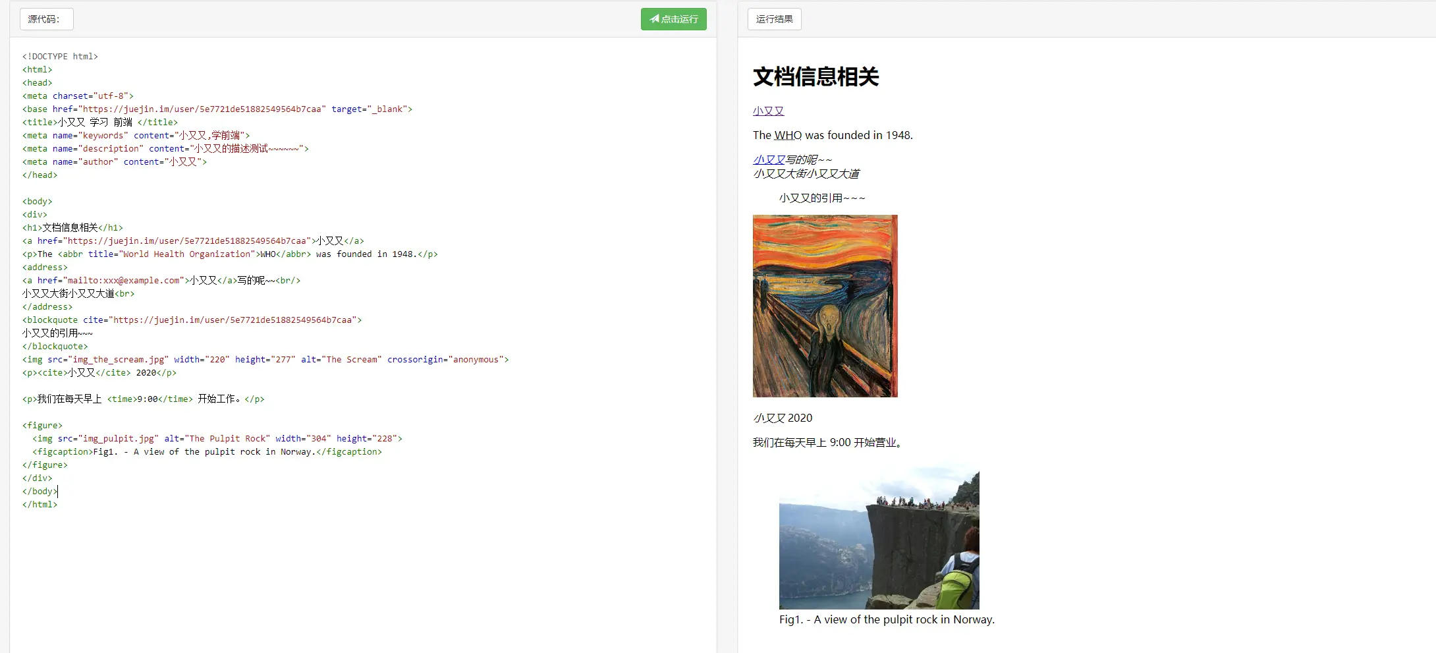Click the closing </body> tag line

pyautogui.click(x=40, y=491)
